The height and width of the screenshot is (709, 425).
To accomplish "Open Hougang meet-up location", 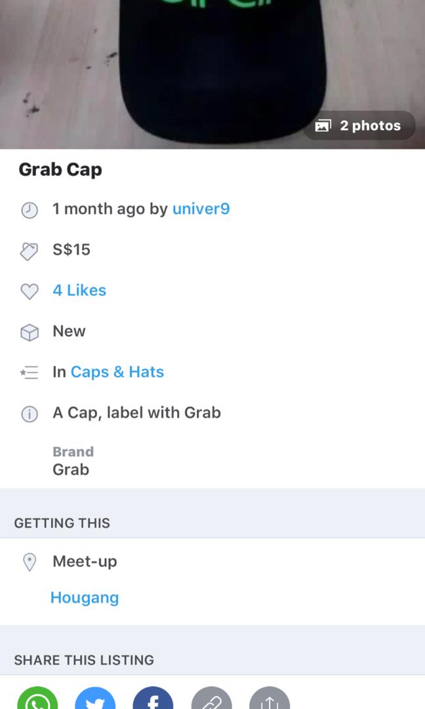I will click(85, 597).
